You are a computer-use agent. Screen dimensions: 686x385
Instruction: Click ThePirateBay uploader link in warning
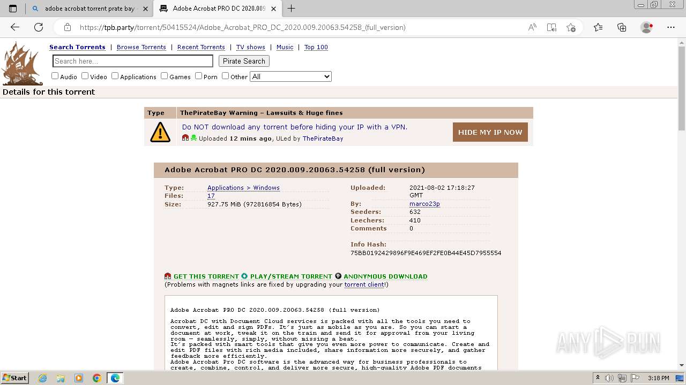click(x=323, y=138)
